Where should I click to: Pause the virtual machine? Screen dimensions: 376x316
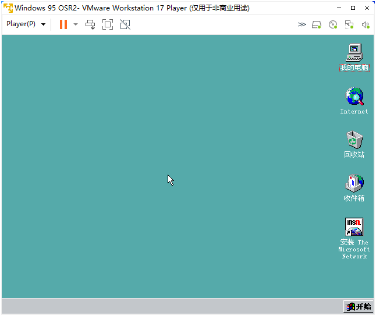(x=63, y=24)
